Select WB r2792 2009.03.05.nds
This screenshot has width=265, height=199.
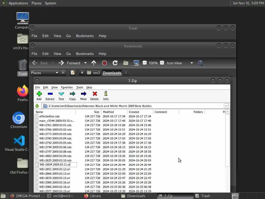(55, 143)
